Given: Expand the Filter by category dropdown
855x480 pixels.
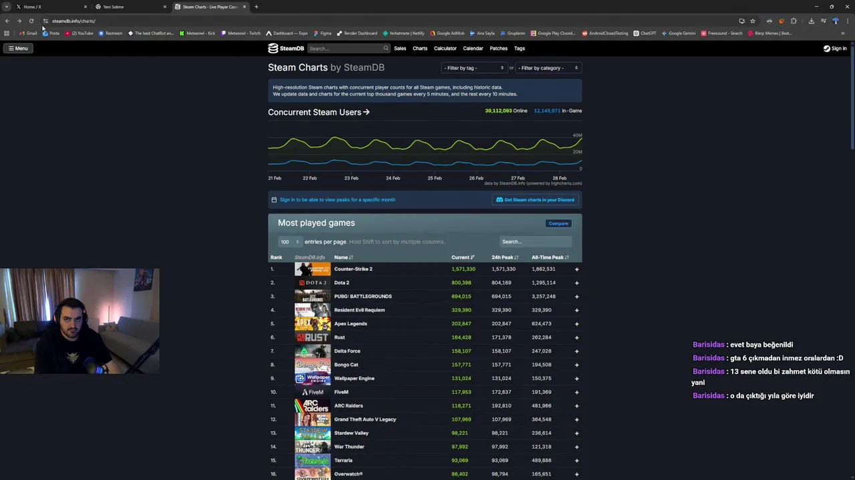Looking at the screenshot, I should click(x=548, y=67).
